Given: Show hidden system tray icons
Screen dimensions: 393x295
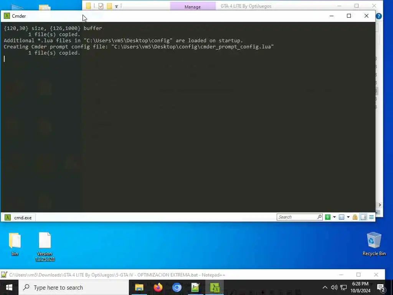Looking at the screenshot, I should 325,287.
